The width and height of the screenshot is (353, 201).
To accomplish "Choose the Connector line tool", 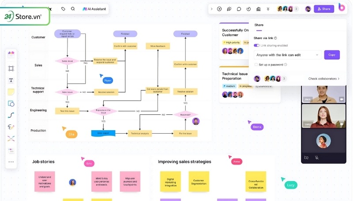I will click(11, 115).
